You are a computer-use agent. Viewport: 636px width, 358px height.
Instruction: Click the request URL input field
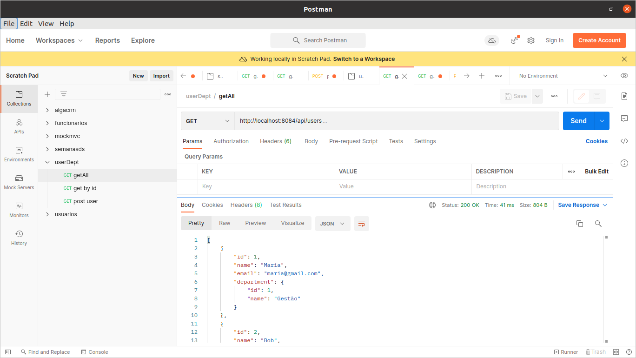397,121
